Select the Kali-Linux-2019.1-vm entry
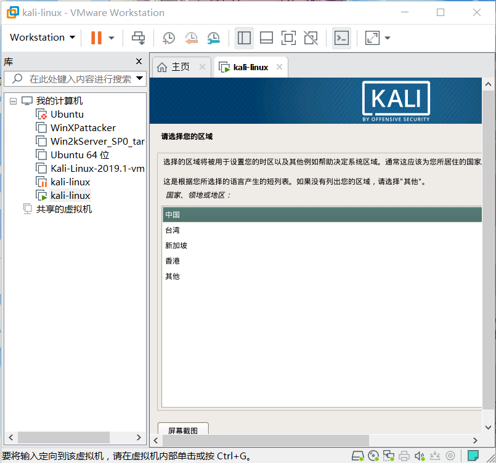Screen dimensions: 496x463 [97, 169]
